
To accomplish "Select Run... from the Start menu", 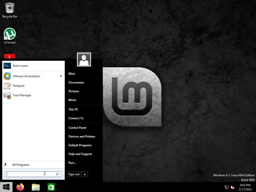I will coord(72,163).
